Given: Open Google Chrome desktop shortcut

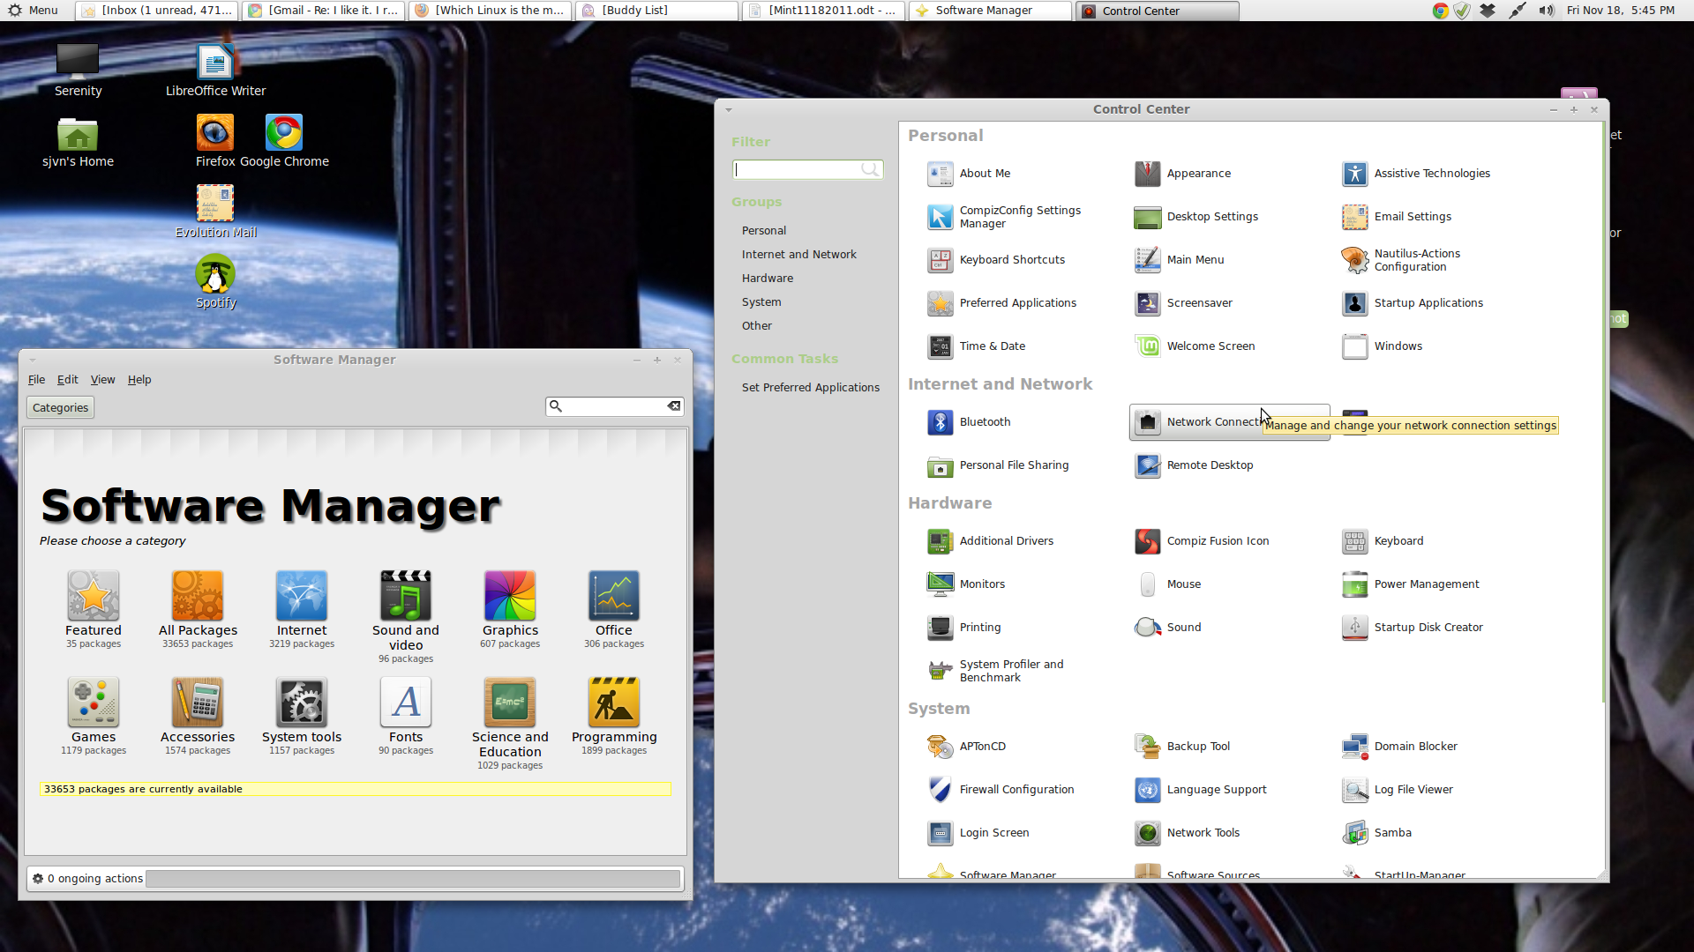Looking at the screenshot, I should 284,141.
